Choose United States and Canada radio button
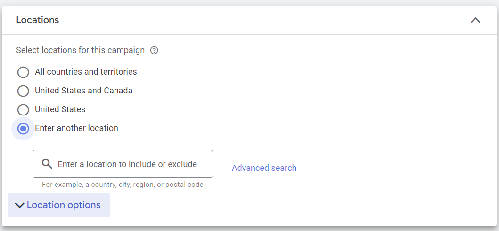This screenshot has height=231, width=499. (x=23, y=91)
